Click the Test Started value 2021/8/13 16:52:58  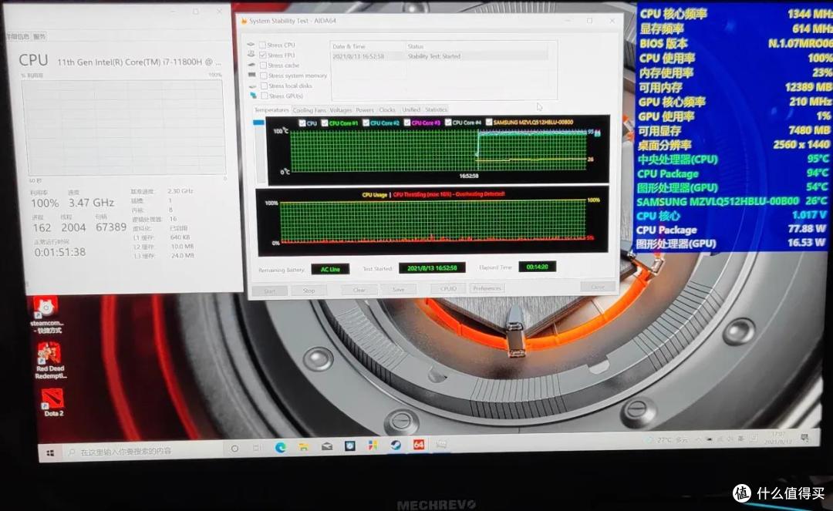point(432,268)
